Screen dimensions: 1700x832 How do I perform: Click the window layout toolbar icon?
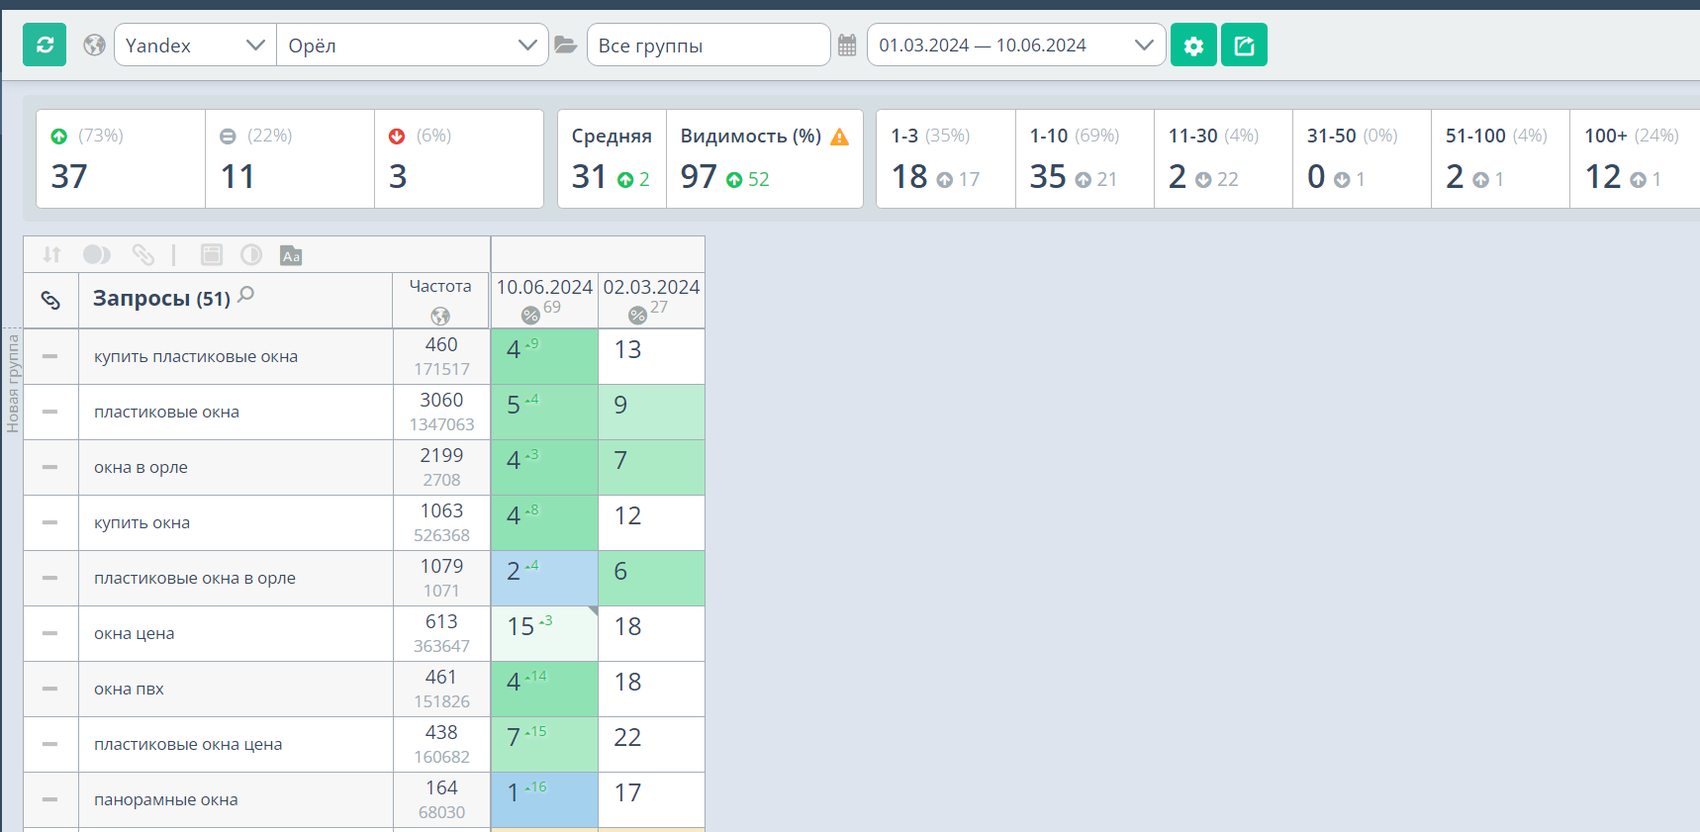pyautogui.click(x=212, y=254)
